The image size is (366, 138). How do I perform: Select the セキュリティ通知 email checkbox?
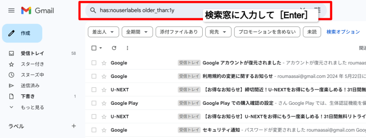tap(94, 130)
